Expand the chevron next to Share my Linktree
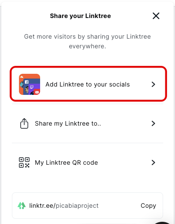175x224 pixels. pos(153,123)
